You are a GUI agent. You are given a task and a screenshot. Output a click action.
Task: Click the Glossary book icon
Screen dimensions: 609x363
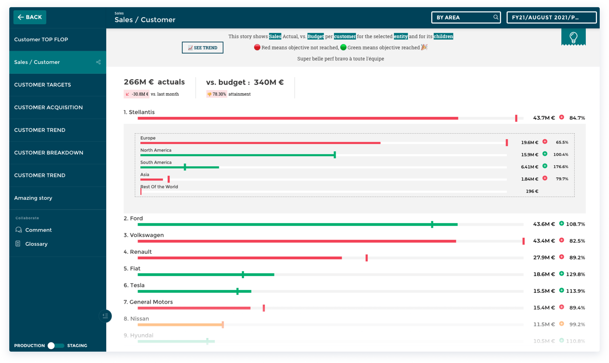(x=18, y=244)
